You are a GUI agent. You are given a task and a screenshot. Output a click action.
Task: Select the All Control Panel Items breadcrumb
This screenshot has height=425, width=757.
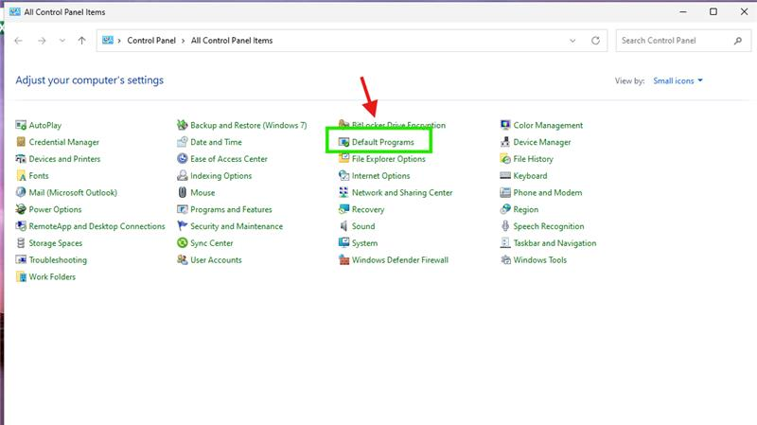point(232,41)
